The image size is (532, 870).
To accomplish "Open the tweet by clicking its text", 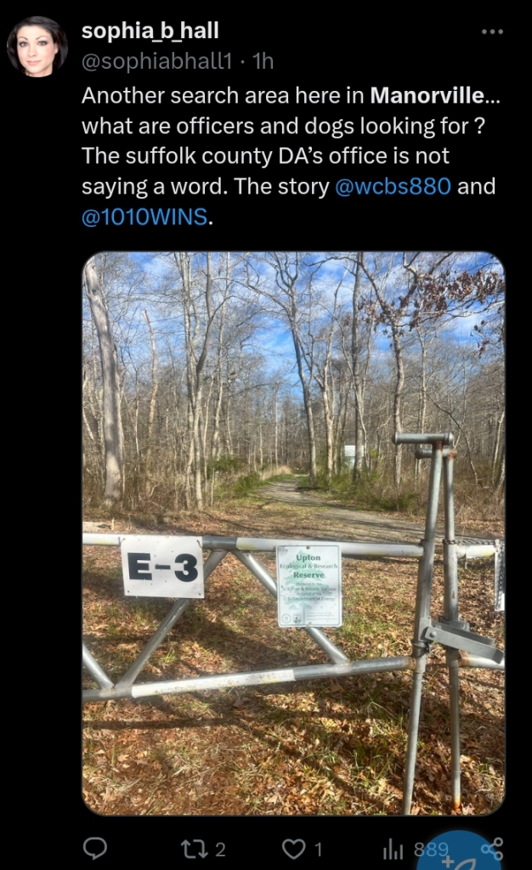I will (291, 156).
